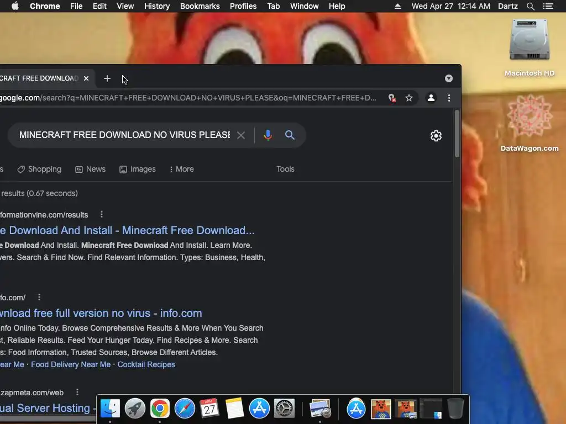Image resolution: width=566 pixels, height=424 pixels.
Task: Open the History menu
Action: (x=157, y=6)
